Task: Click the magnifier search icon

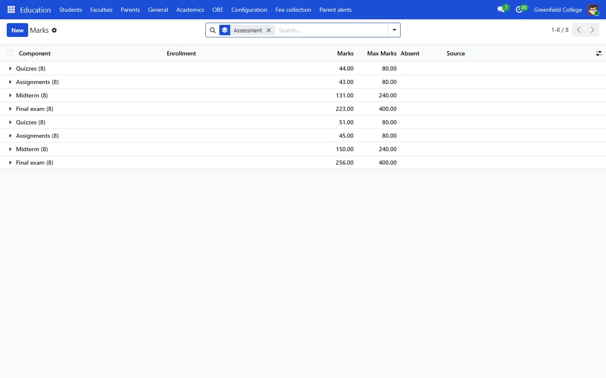Action: coord(213,30)
